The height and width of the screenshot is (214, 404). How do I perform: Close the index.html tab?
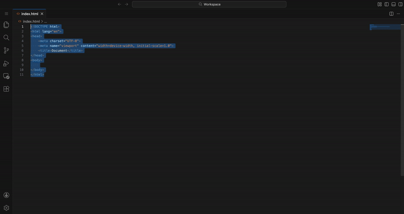pos(42,14)
